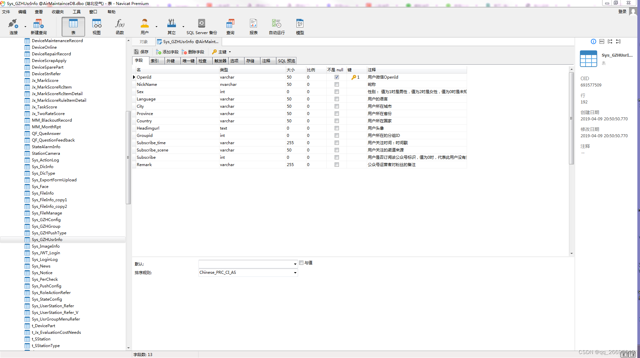This screenshot has height=358, width=640.
Task: Select the Sys_ImageInfo table in tree
Action: (x=45, y=246)
